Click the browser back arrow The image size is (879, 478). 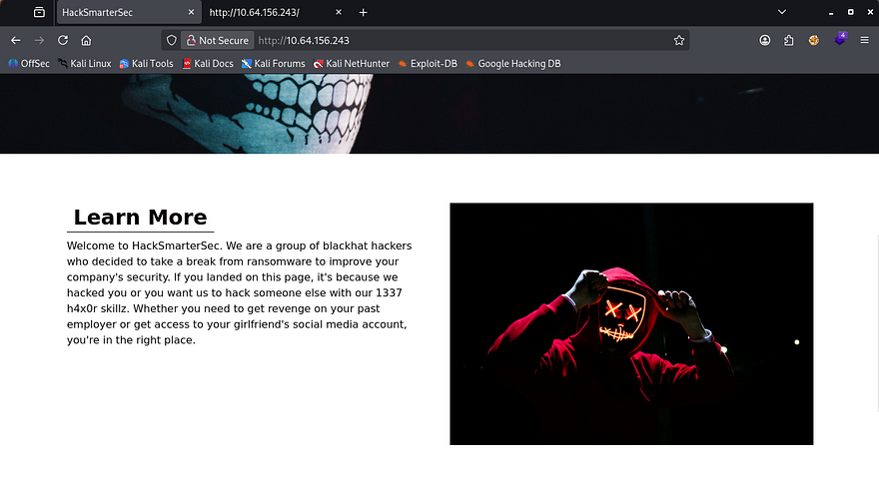[x=15, y=40]
